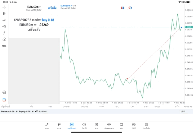Open the indicators function (f) icon
This screenshot has height=134, width=193.
click(4, 33)
